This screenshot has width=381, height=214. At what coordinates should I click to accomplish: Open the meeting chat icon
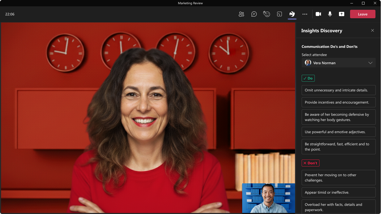click(254, 14)
